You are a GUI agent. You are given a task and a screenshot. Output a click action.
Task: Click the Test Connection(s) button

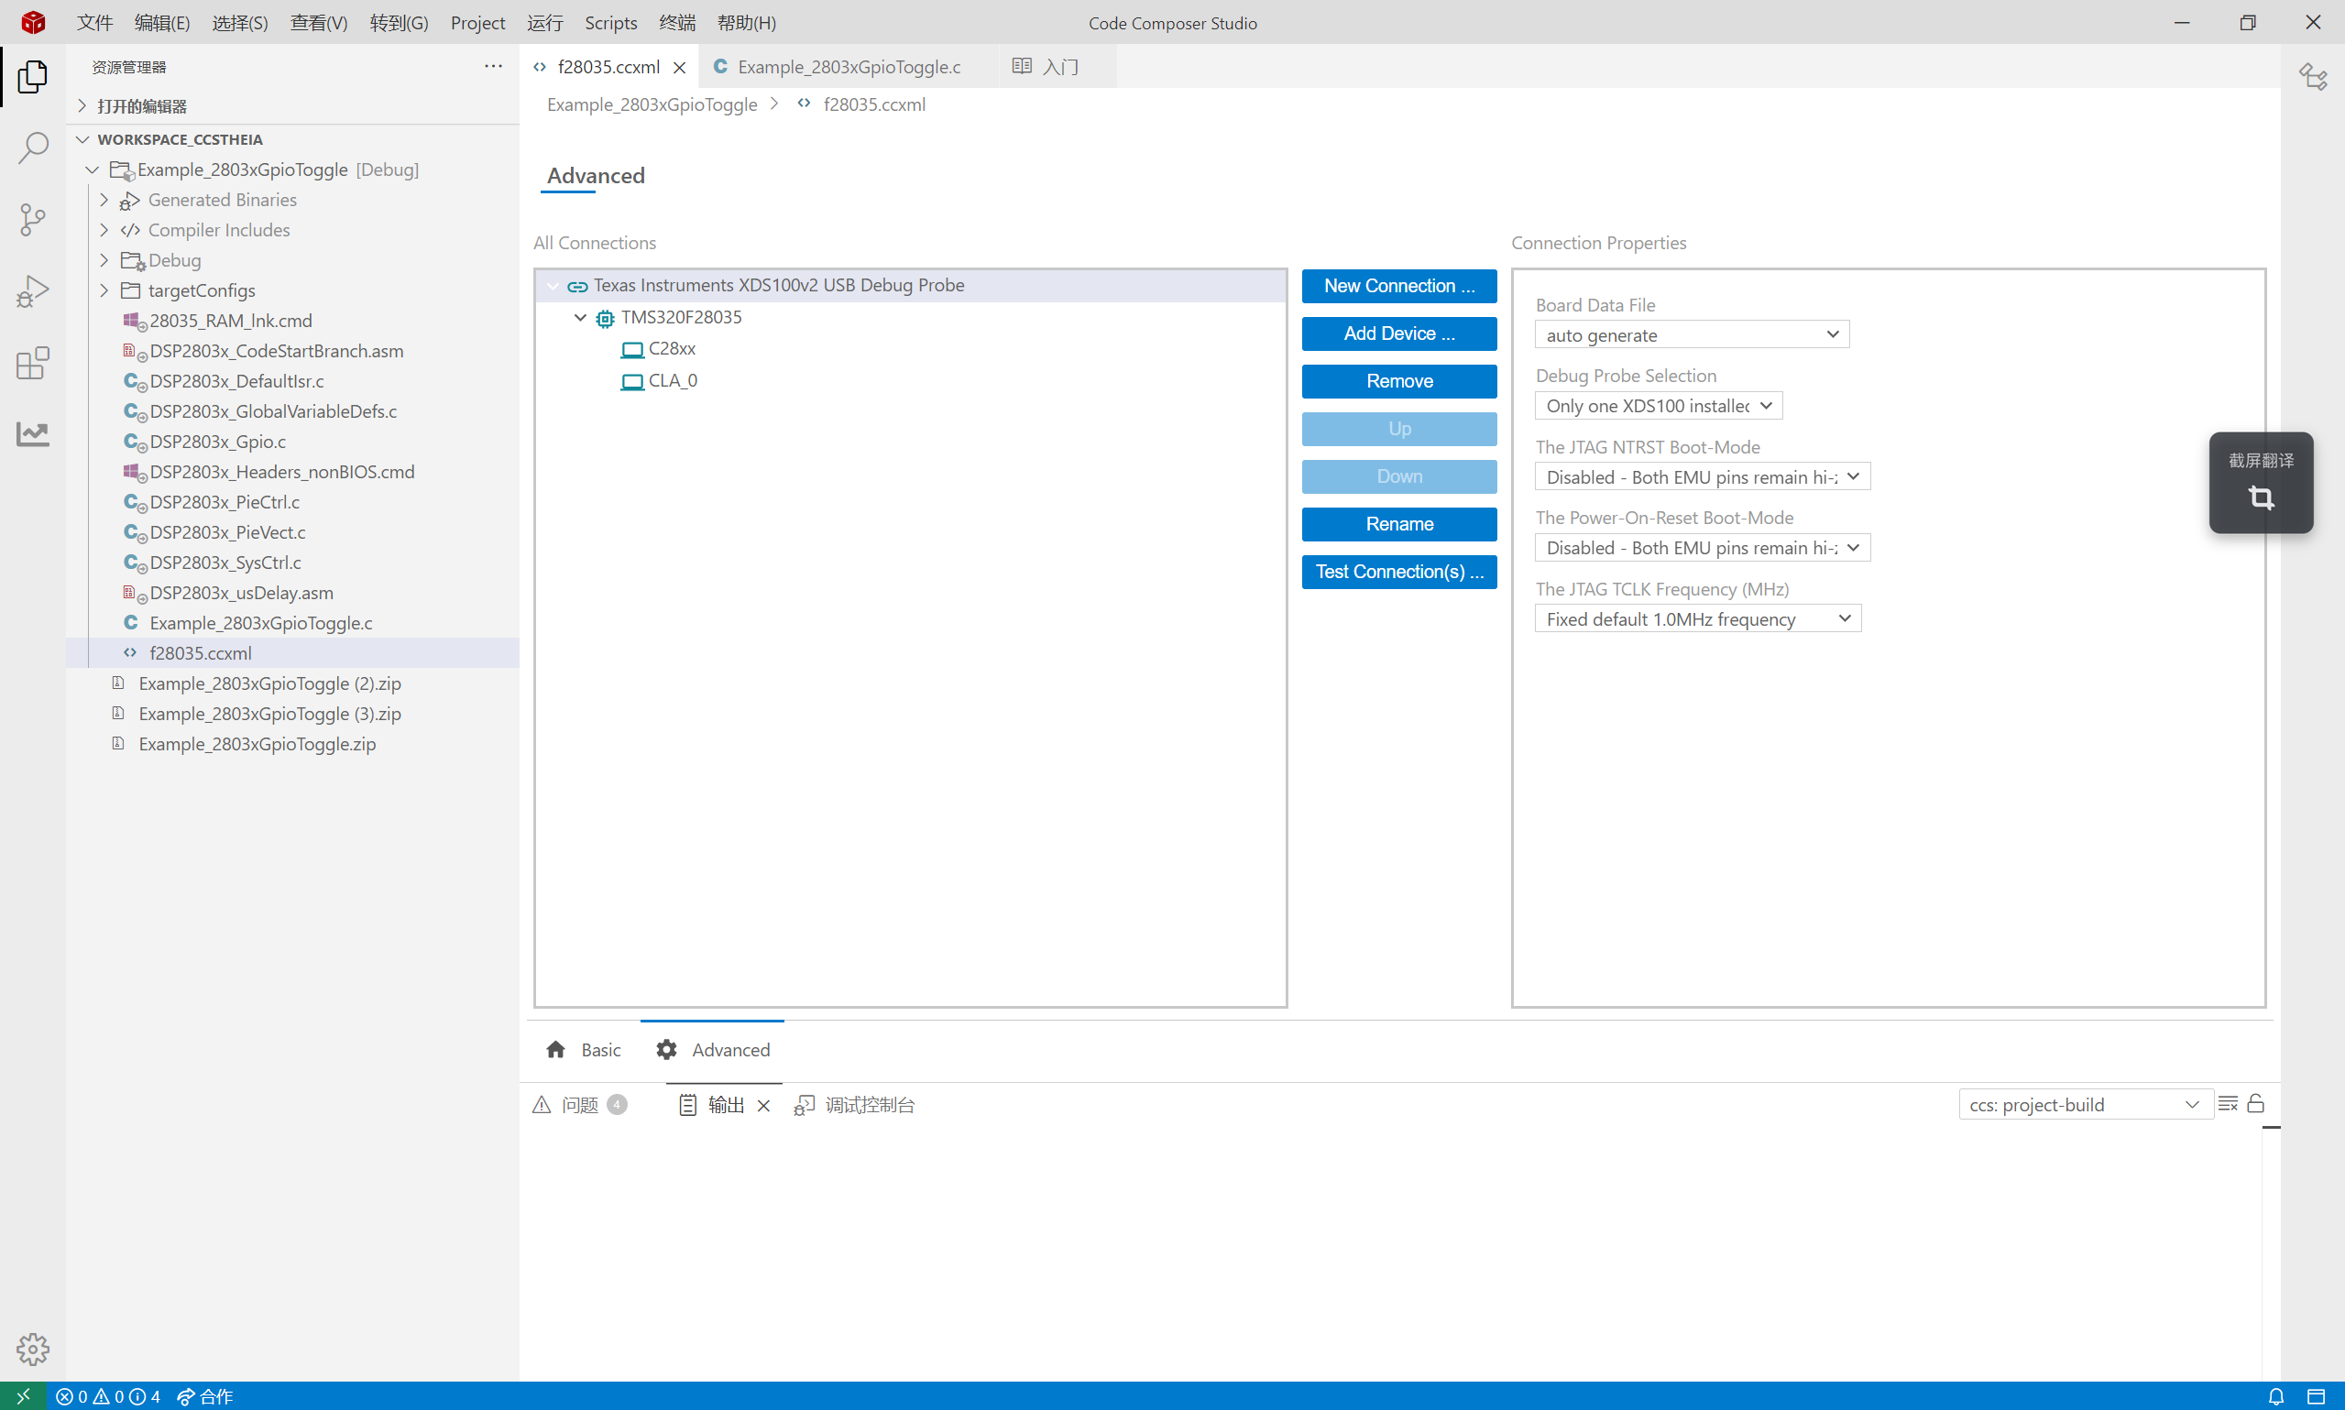point(1398,572)
